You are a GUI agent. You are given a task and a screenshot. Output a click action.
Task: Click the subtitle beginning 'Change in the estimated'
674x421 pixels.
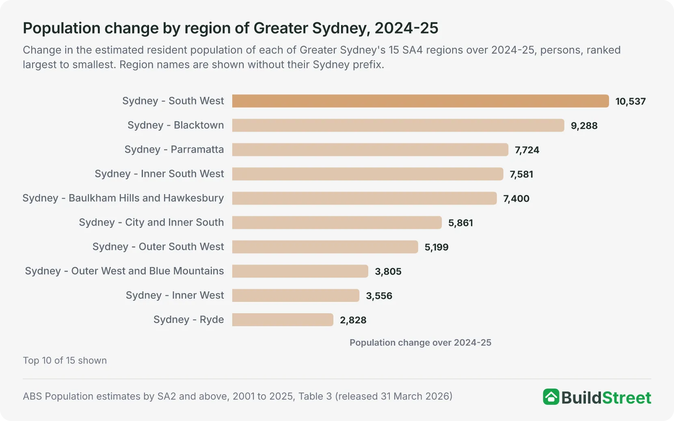point(322,57)
